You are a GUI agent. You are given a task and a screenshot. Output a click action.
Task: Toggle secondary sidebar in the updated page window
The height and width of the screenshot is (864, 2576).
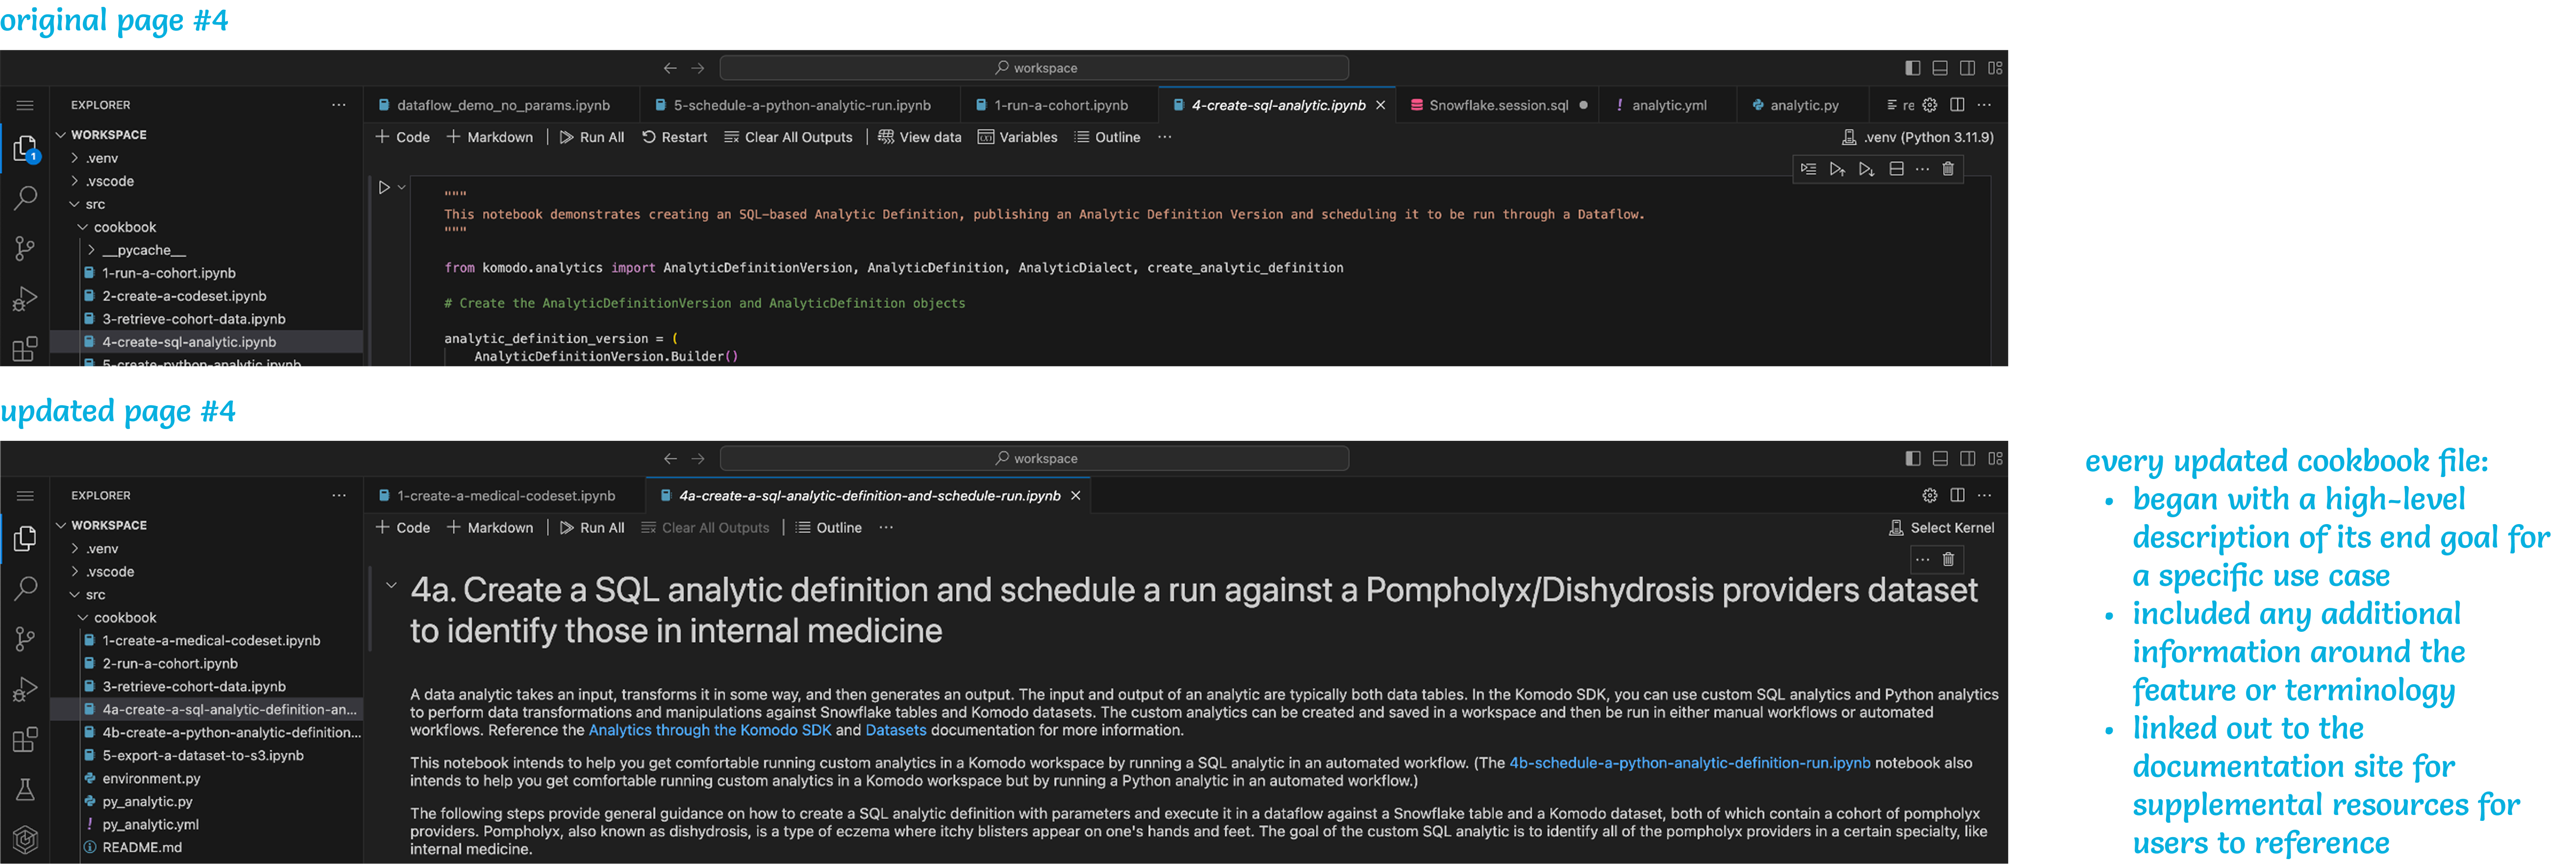click(x=1967, y=458)
